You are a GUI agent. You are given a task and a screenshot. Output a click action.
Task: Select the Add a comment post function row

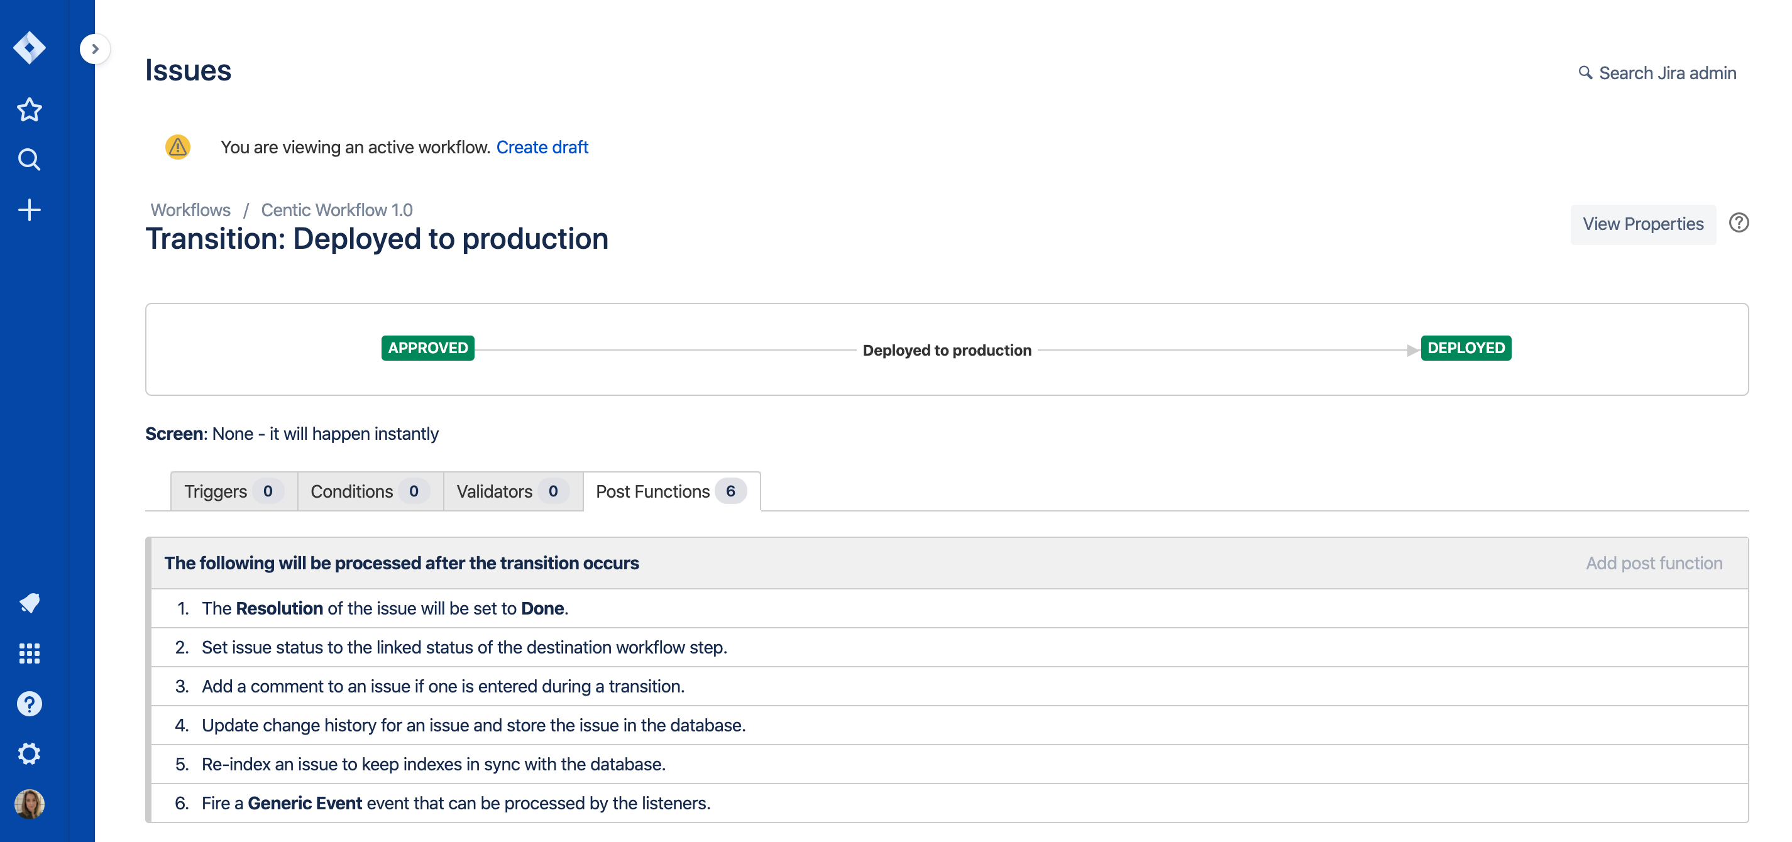(949, 686)
